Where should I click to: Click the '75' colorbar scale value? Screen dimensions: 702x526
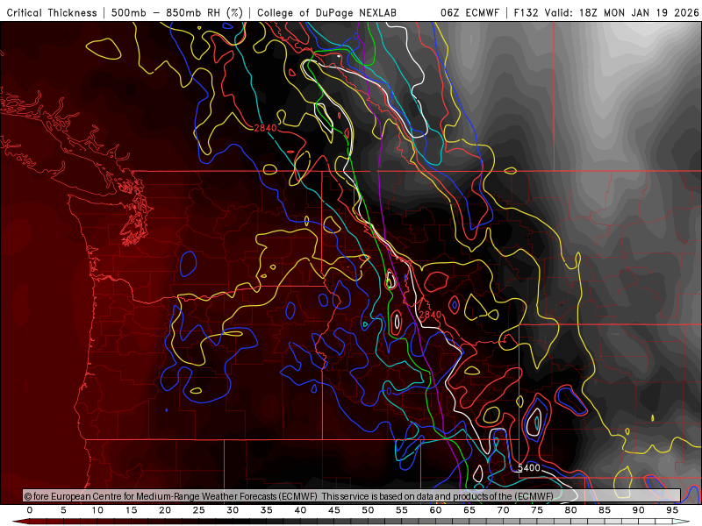[x=537, y=510]
